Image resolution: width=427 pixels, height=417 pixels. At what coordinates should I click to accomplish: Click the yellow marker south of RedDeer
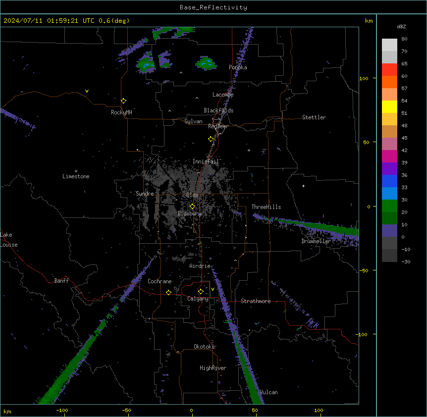point(211,139)
